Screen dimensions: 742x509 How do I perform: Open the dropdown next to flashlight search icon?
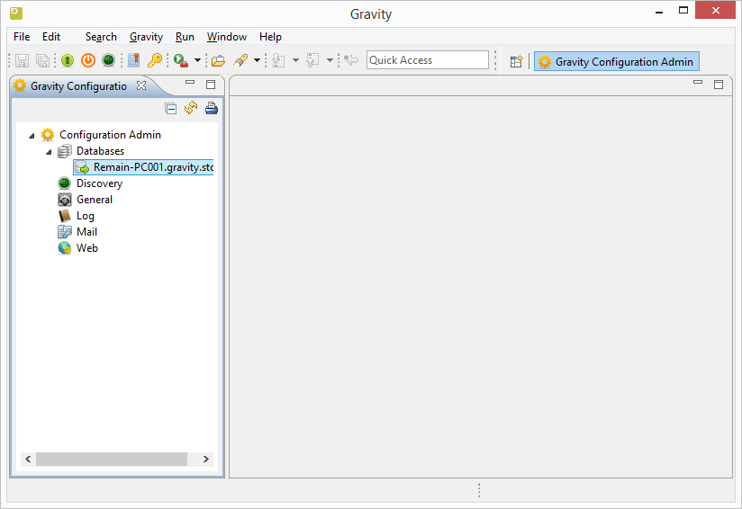click(x=257, y=60)
